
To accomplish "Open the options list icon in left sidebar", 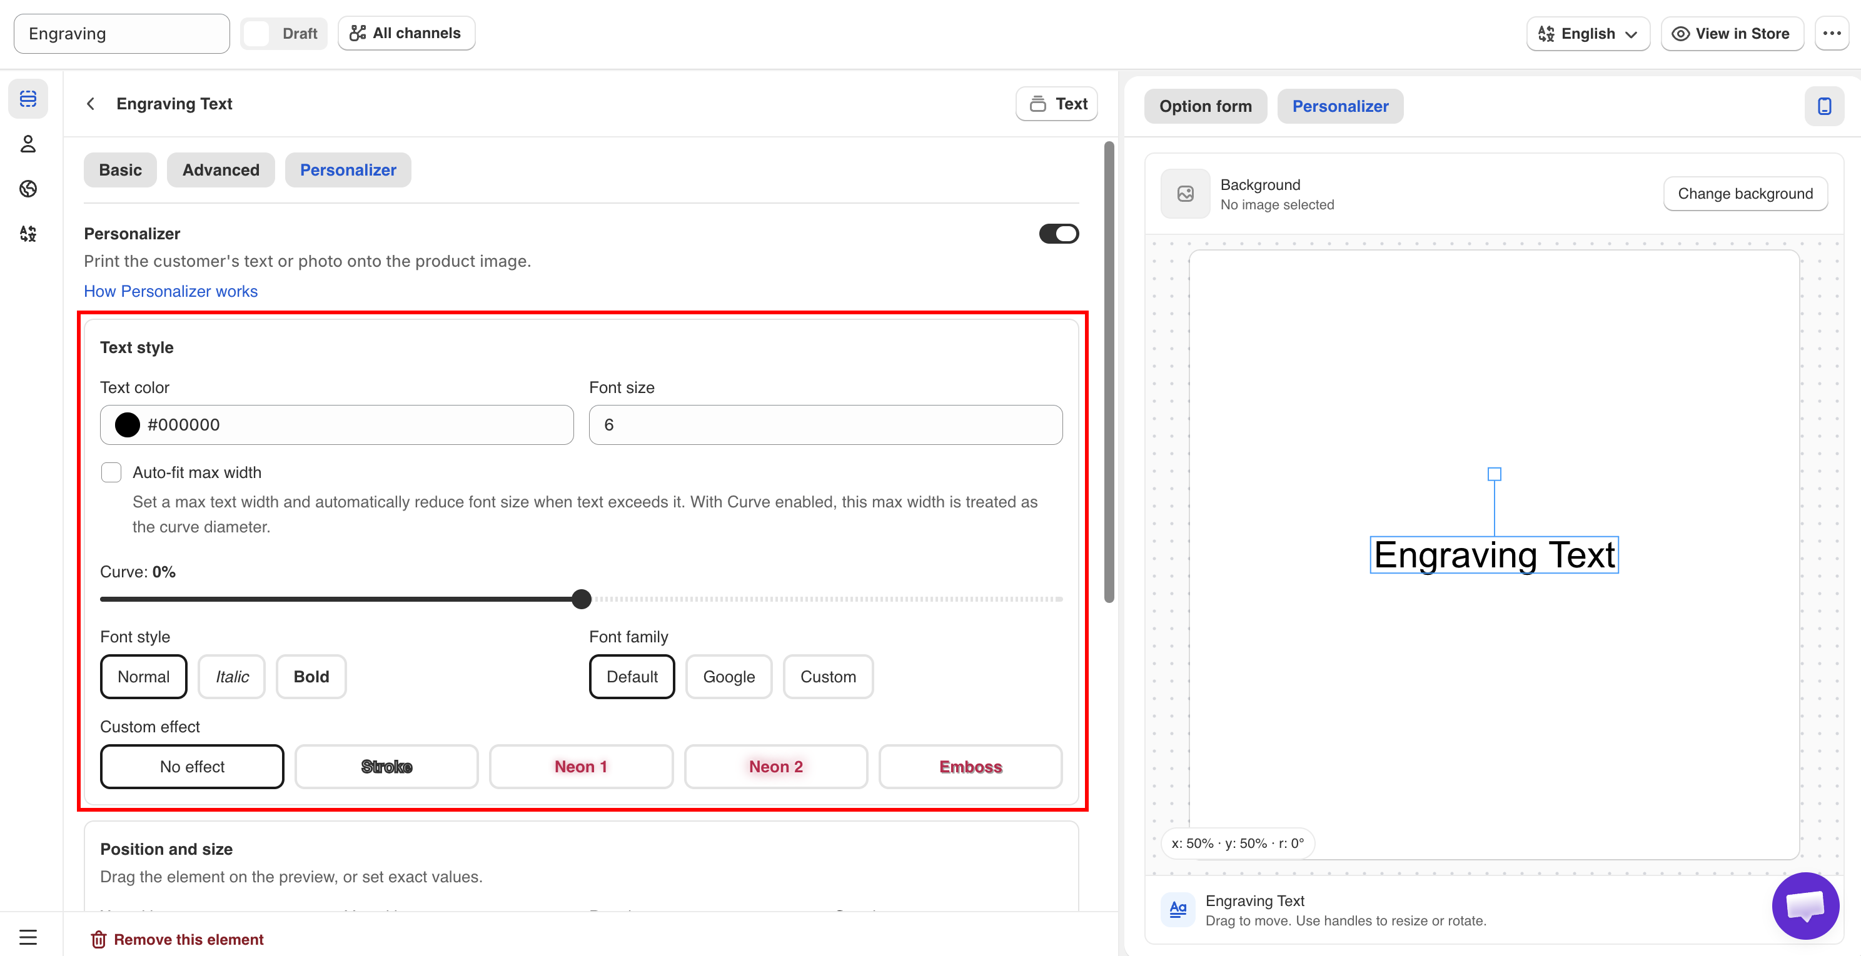I will (28, 99).
